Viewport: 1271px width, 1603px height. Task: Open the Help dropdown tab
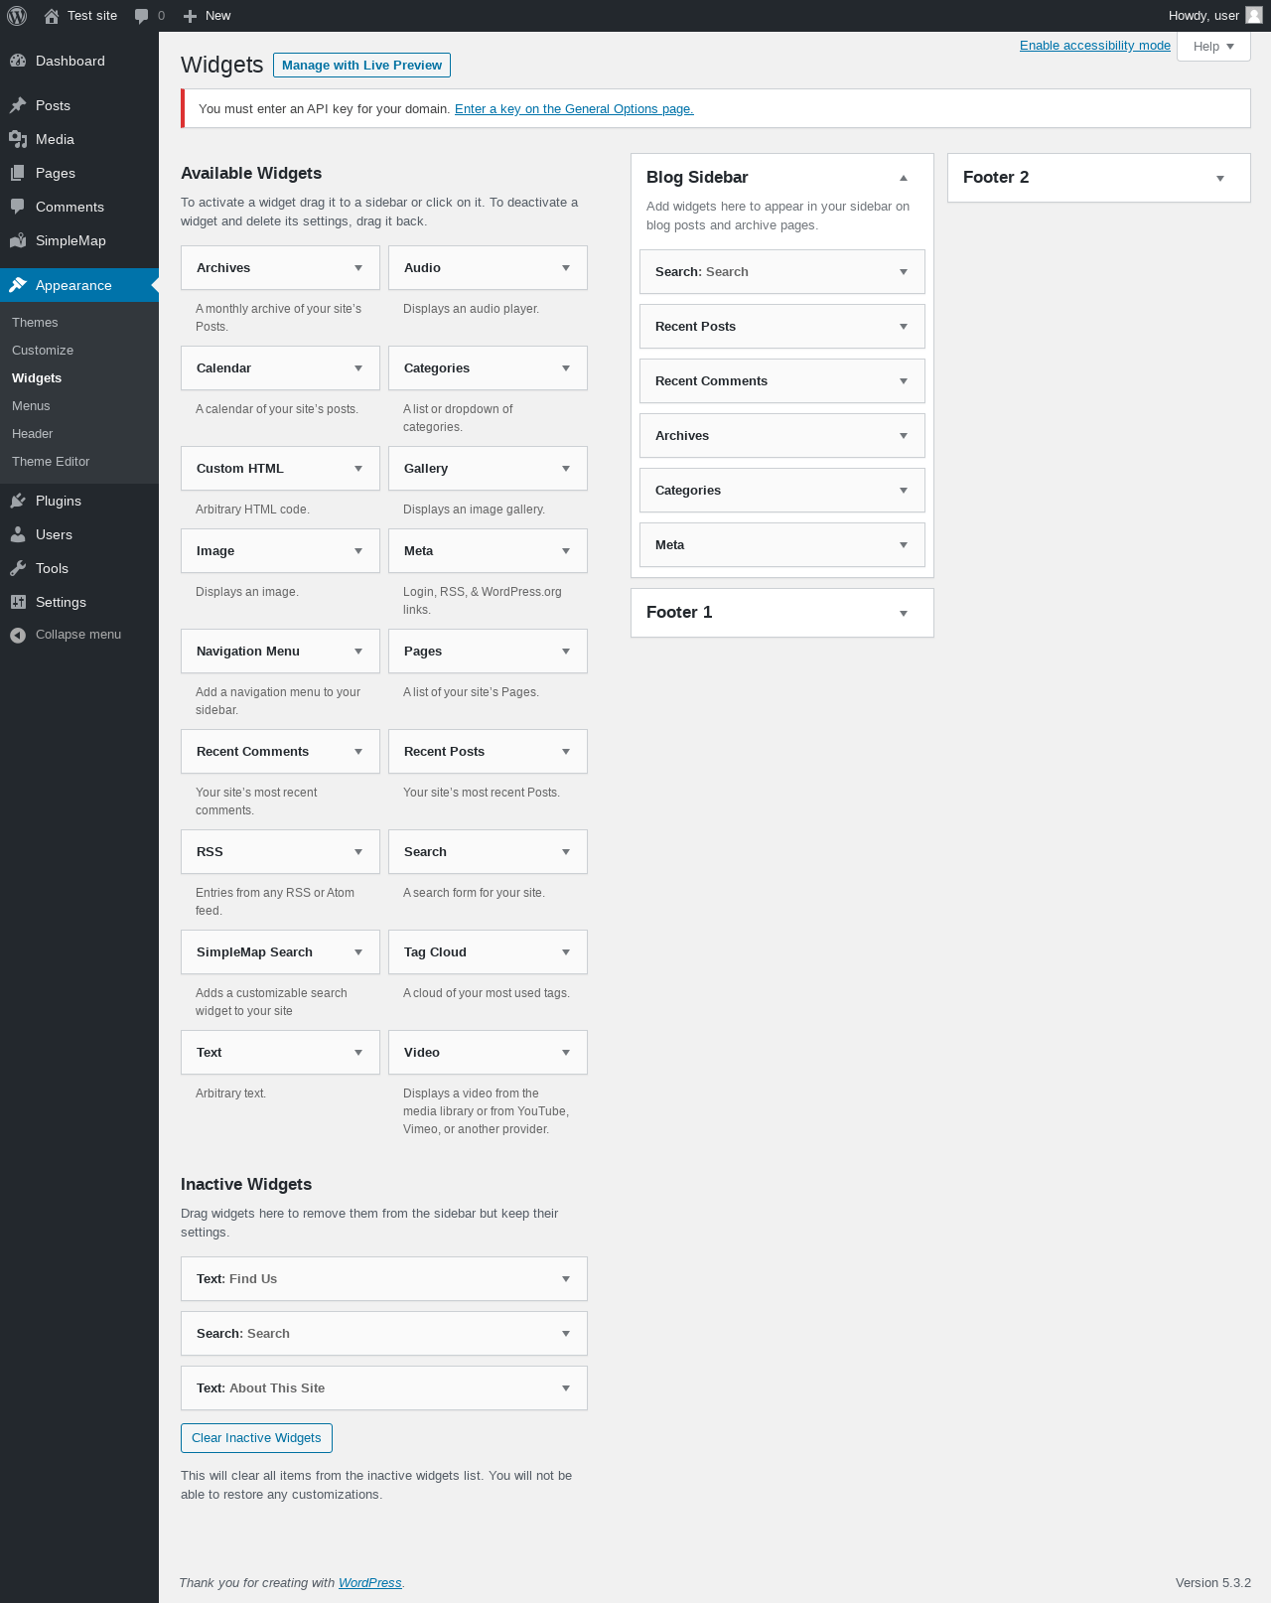(1213, 47)
